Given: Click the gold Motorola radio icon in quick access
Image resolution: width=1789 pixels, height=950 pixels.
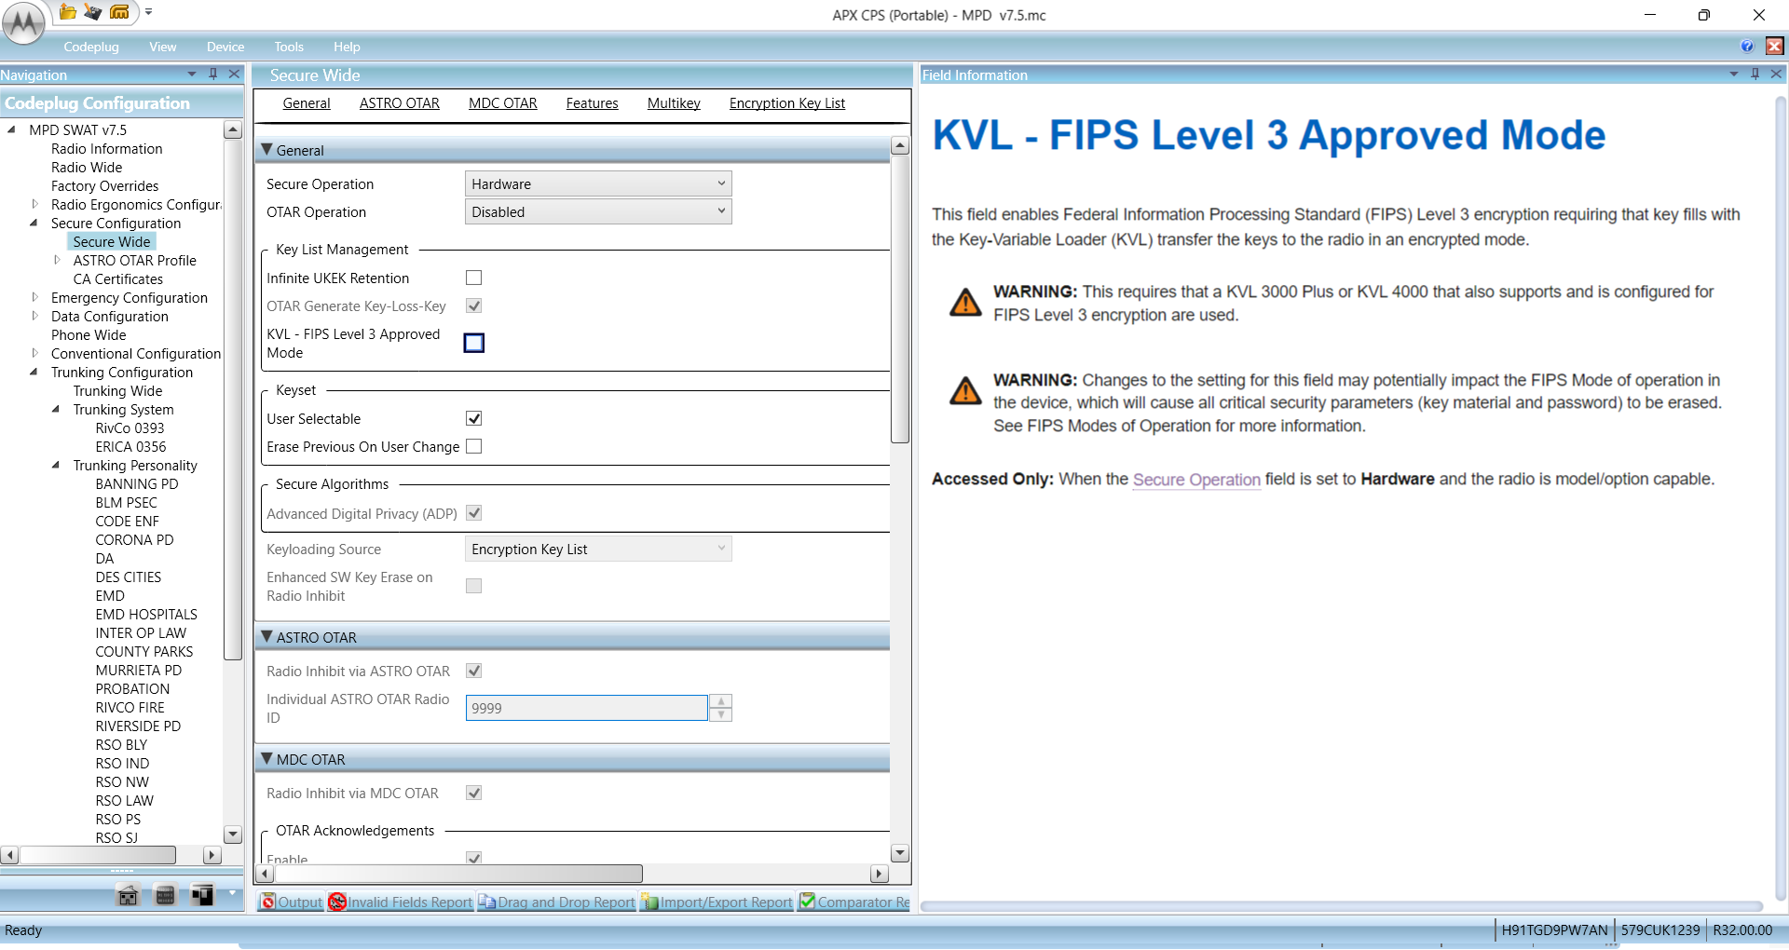Looking at the screenshot, I should [x=119, y=12].
